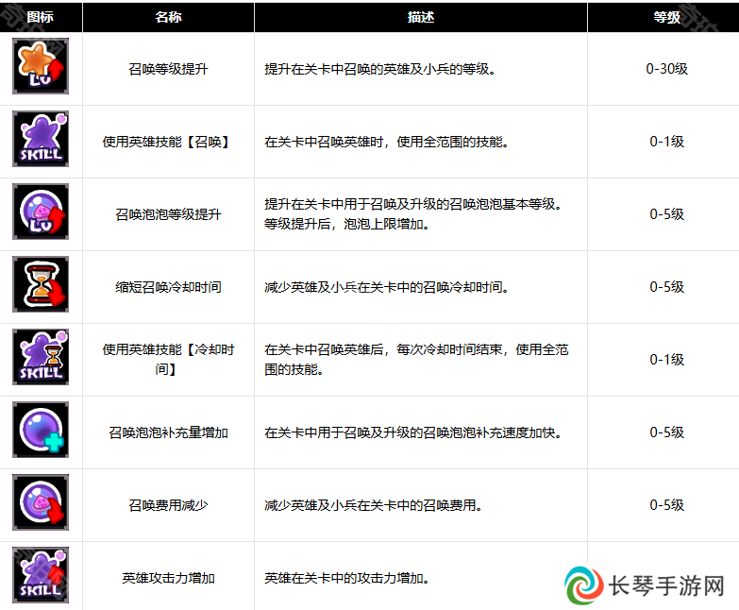Viewport: 739px width, 610px height.
Task: Click 0-5级 in the 召唤泡泡等级提升 row
Action: point(666,214)
